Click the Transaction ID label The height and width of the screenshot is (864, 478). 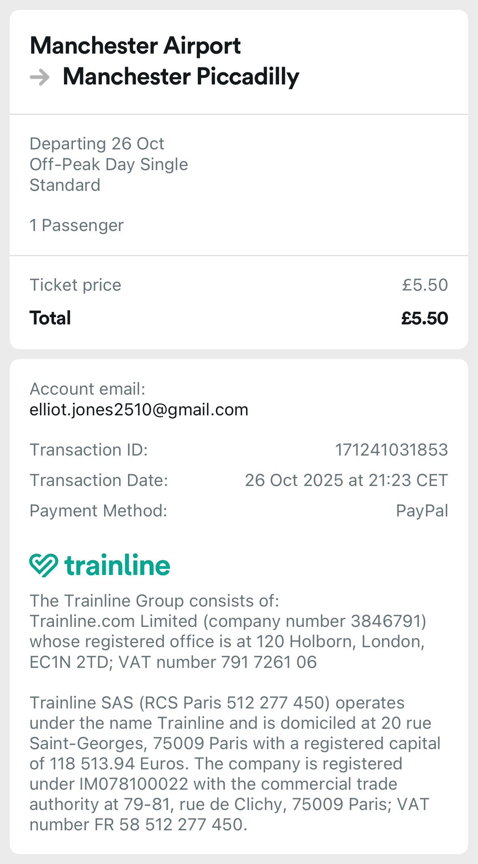tap(88, 450)
